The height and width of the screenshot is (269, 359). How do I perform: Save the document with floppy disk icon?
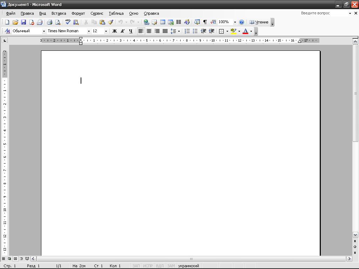tap(23, 22)
